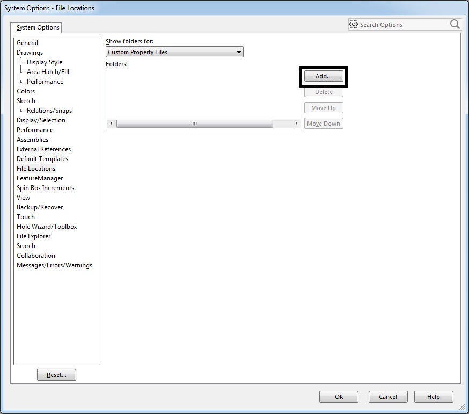Select Relations/Snaps under Sketch

coord(49,111)
